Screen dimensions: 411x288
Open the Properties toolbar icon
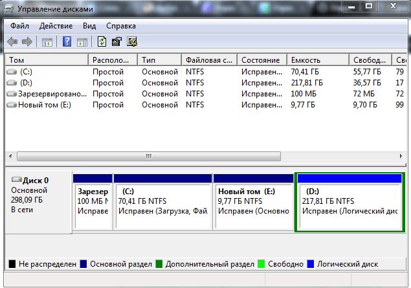tap(117, 42)
